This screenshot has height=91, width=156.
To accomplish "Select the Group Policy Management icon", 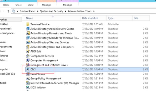I will [x=28, y=78].
